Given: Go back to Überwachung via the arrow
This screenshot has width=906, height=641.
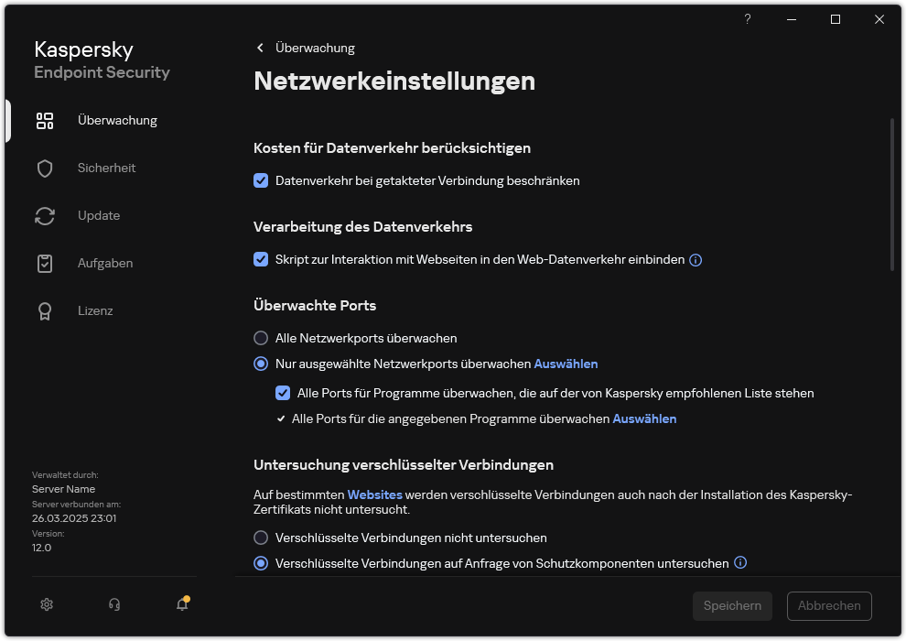Looking at the screenshot, I should [260, 48].
